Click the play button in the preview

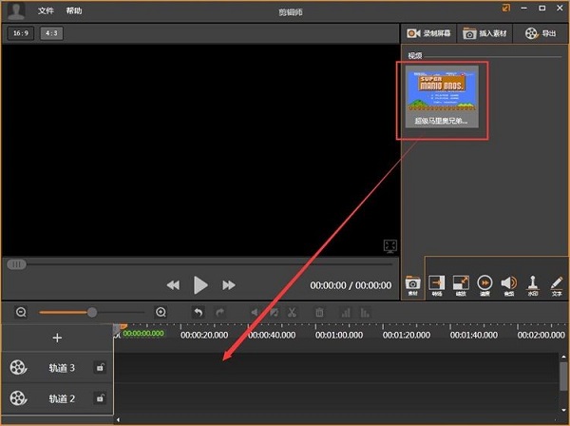click(x=200, y=284)
